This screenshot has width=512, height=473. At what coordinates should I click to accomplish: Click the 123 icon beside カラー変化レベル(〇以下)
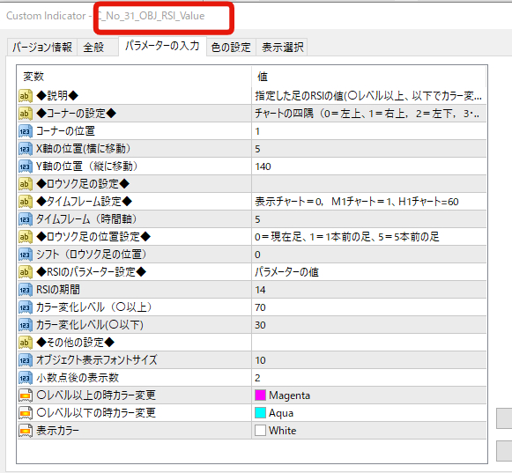pos(26,325)
